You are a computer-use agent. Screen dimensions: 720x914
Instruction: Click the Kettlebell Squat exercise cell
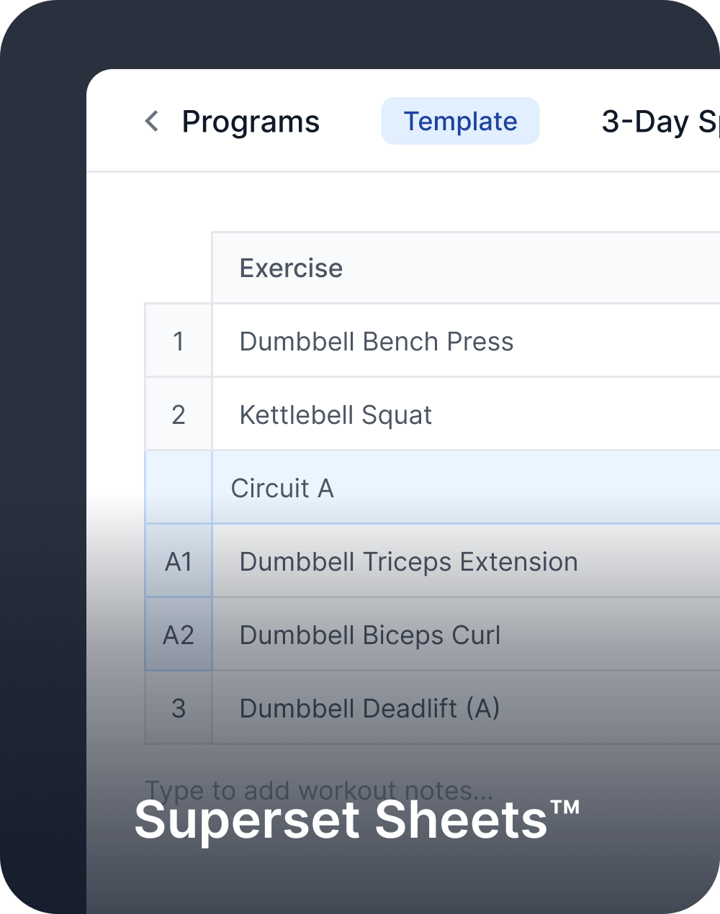click(x=336, y=415)
